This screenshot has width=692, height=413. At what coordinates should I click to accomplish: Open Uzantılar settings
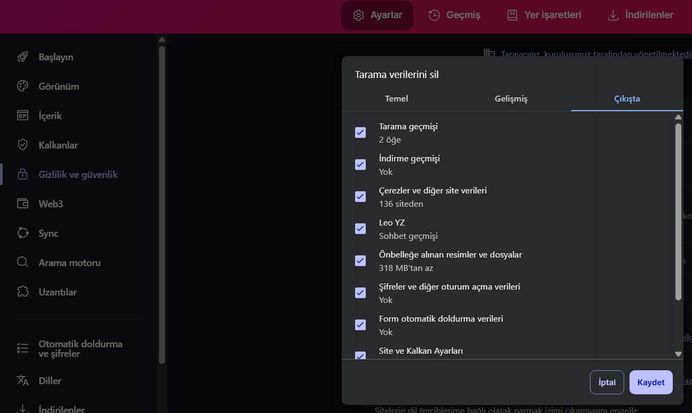click(58, 292)
